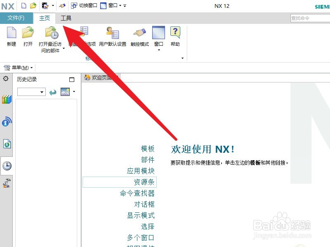Open the 模板 link
This screenshot has width=330, height=247.
click(148, 149)
